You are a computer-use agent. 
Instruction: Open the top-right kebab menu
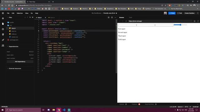pyautogui.click(x=198, y=13)
